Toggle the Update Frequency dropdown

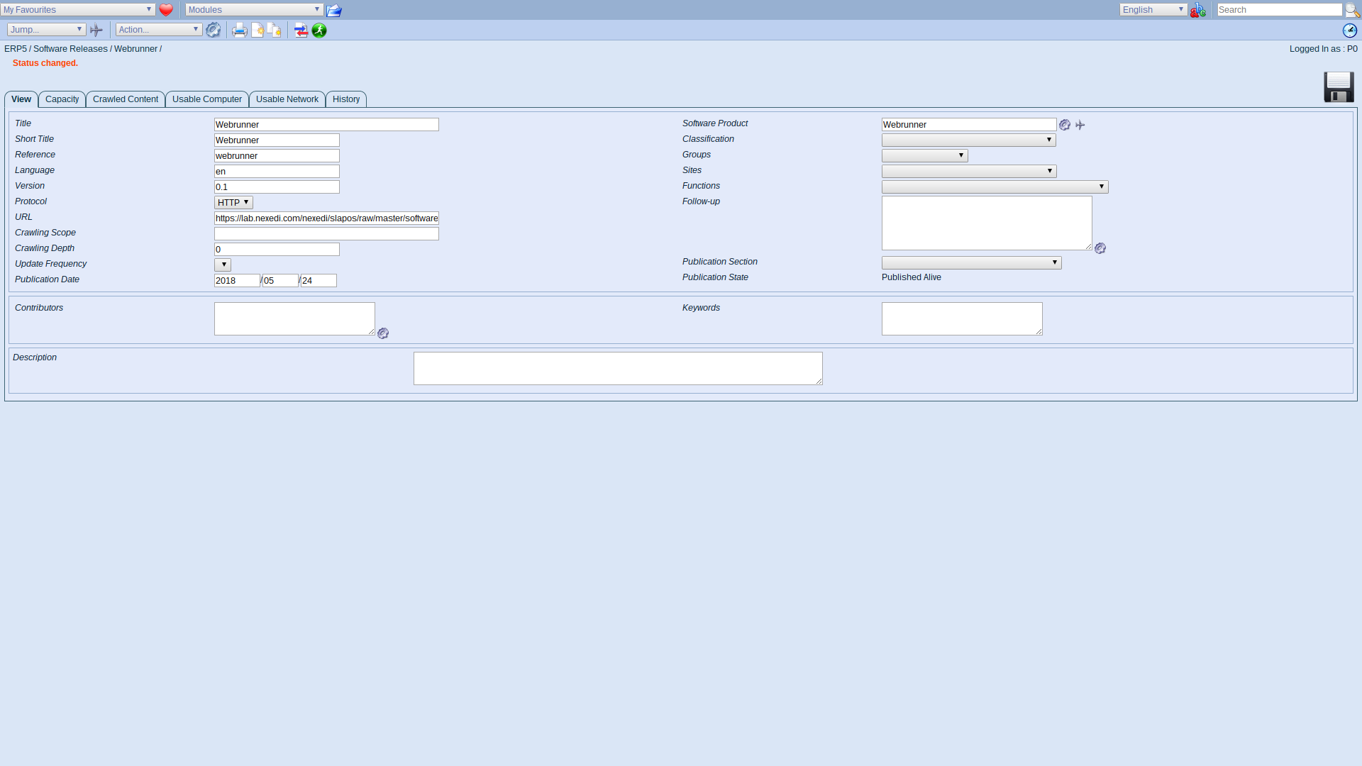click(223, 265)
